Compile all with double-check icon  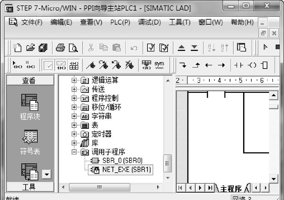pos(164,48)
